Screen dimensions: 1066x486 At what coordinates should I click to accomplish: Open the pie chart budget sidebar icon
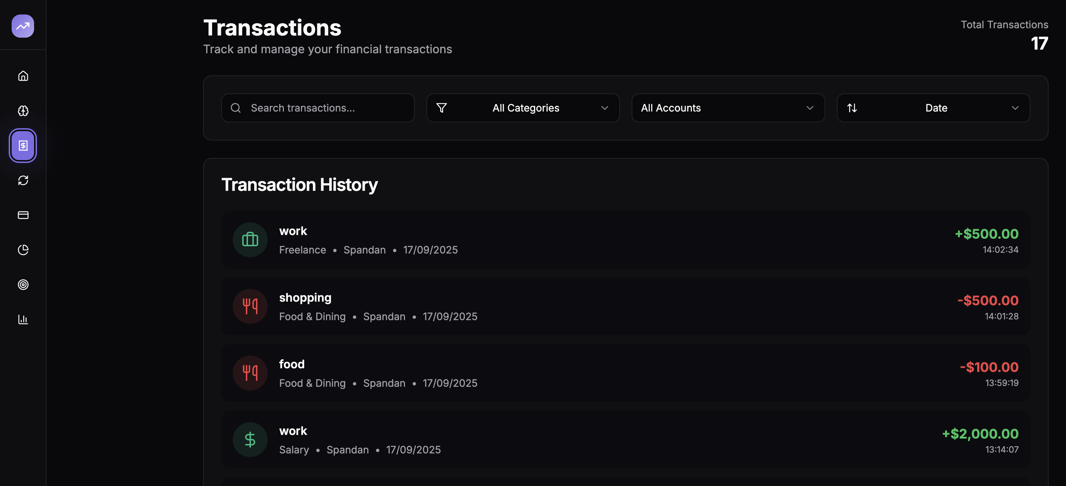(x=23, y=250)
